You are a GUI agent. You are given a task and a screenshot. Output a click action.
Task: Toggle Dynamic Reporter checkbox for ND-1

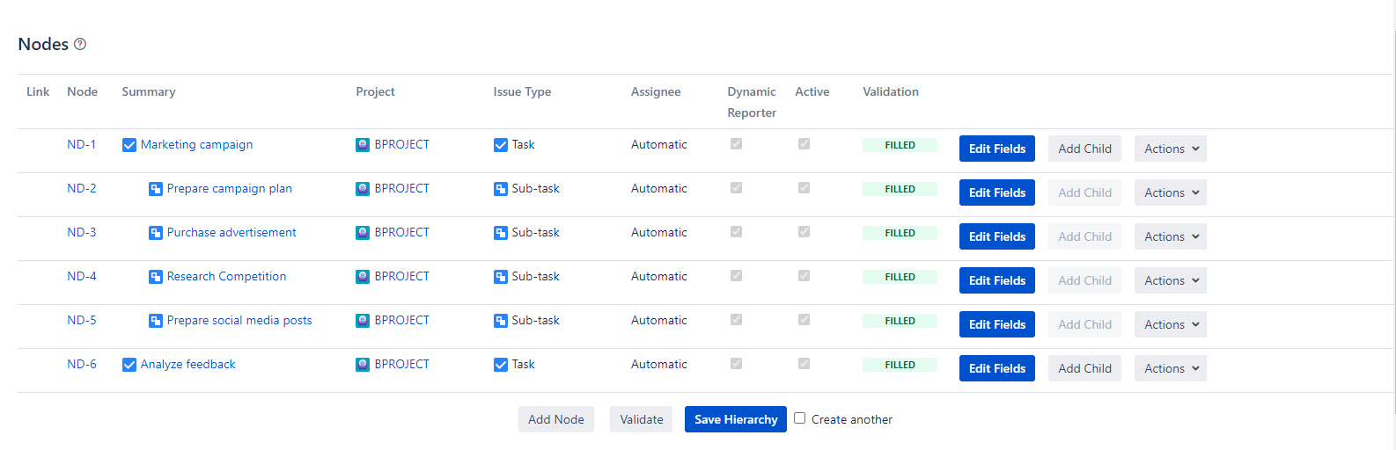[x=736, y=144]
